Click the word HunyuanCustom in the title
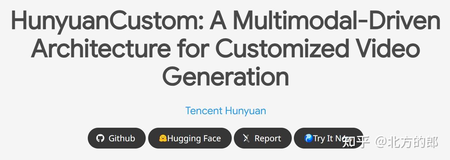The height and width of the screenshot is (160, 450). pos(108,20)
